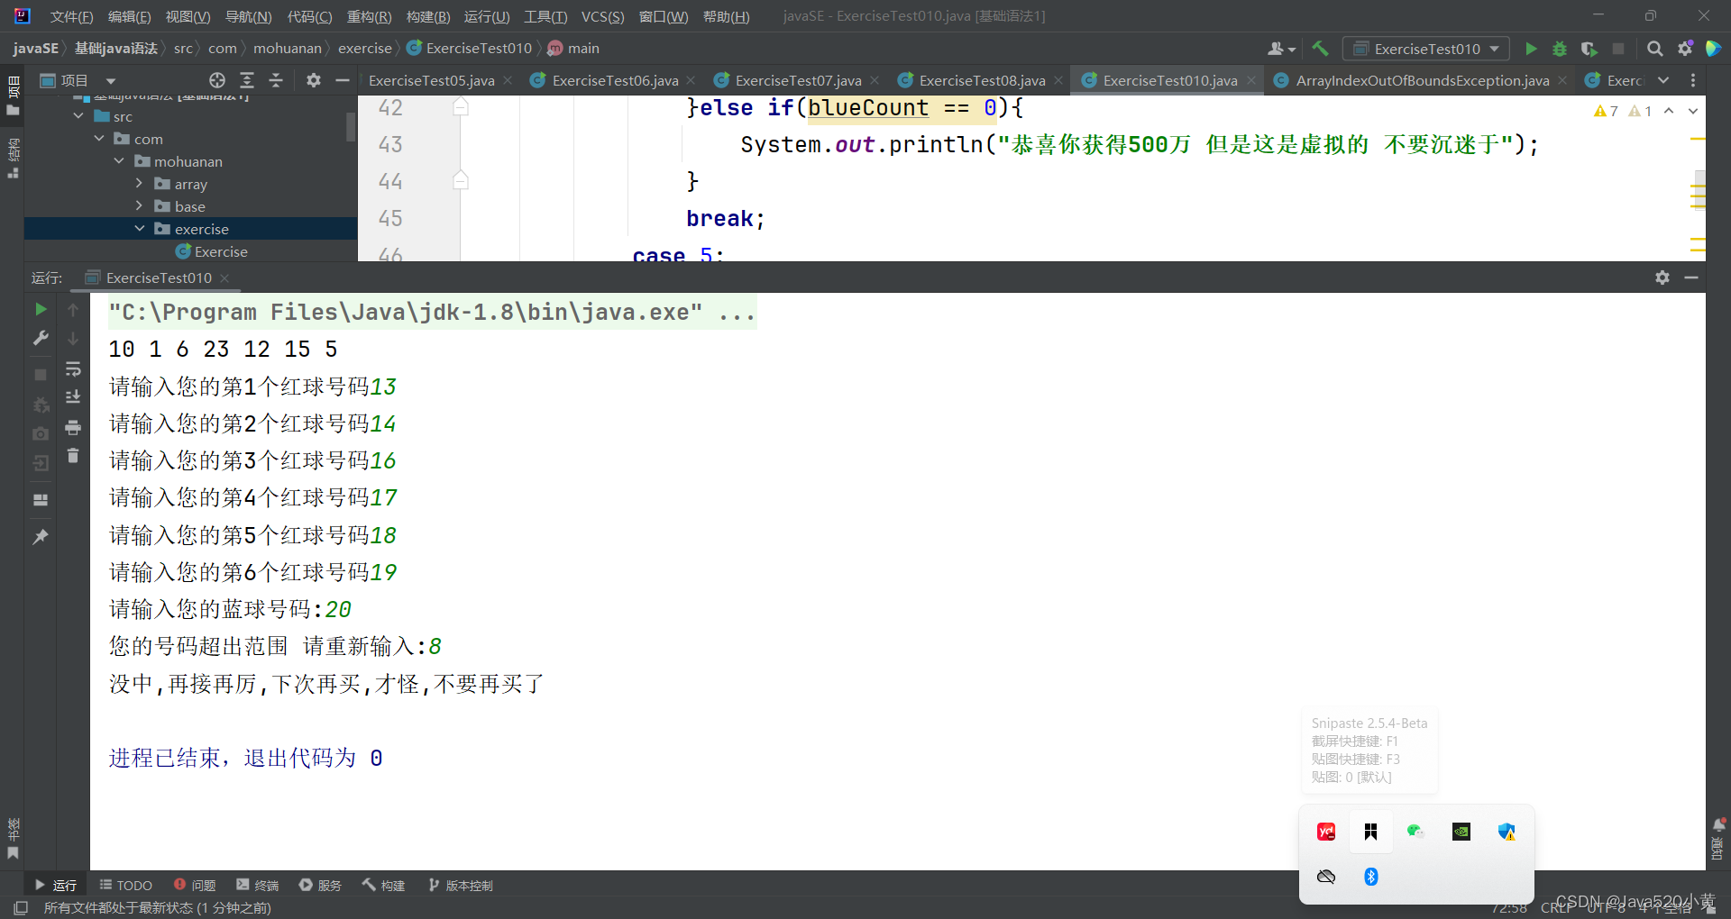The width and height of the screenshot is (1731, 919).
Task: Open IDE settings gear in top toolbar
Action: pyautogui.click(x=1684, y=49)
